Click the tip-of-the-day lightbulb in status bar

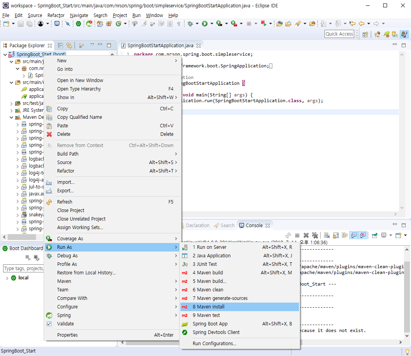tap(407, 351)
